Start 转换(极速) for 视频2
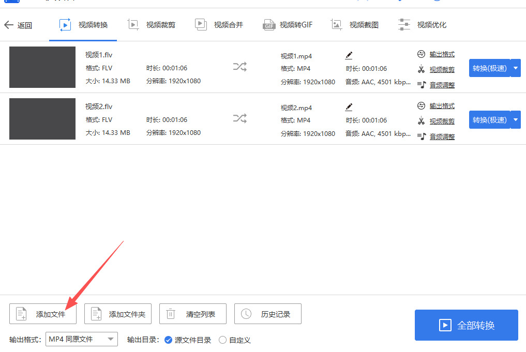Screen dimensions: 526x352 click(x=489, y=120)
